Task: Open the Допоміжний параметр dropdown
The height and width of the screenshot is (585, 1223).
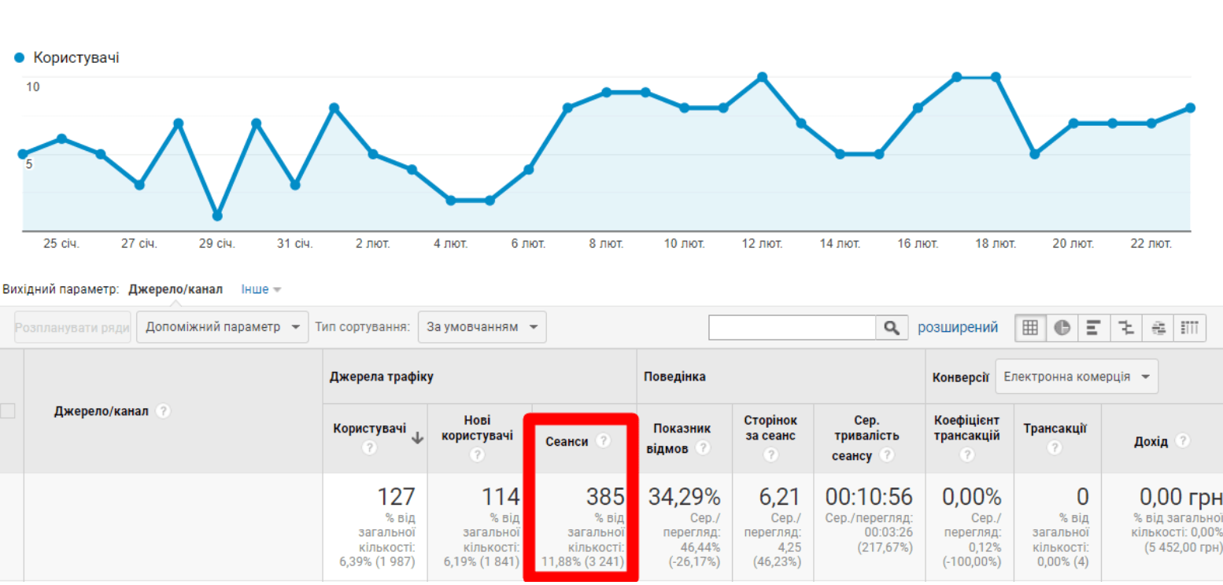Action: (x=222, y=327)
